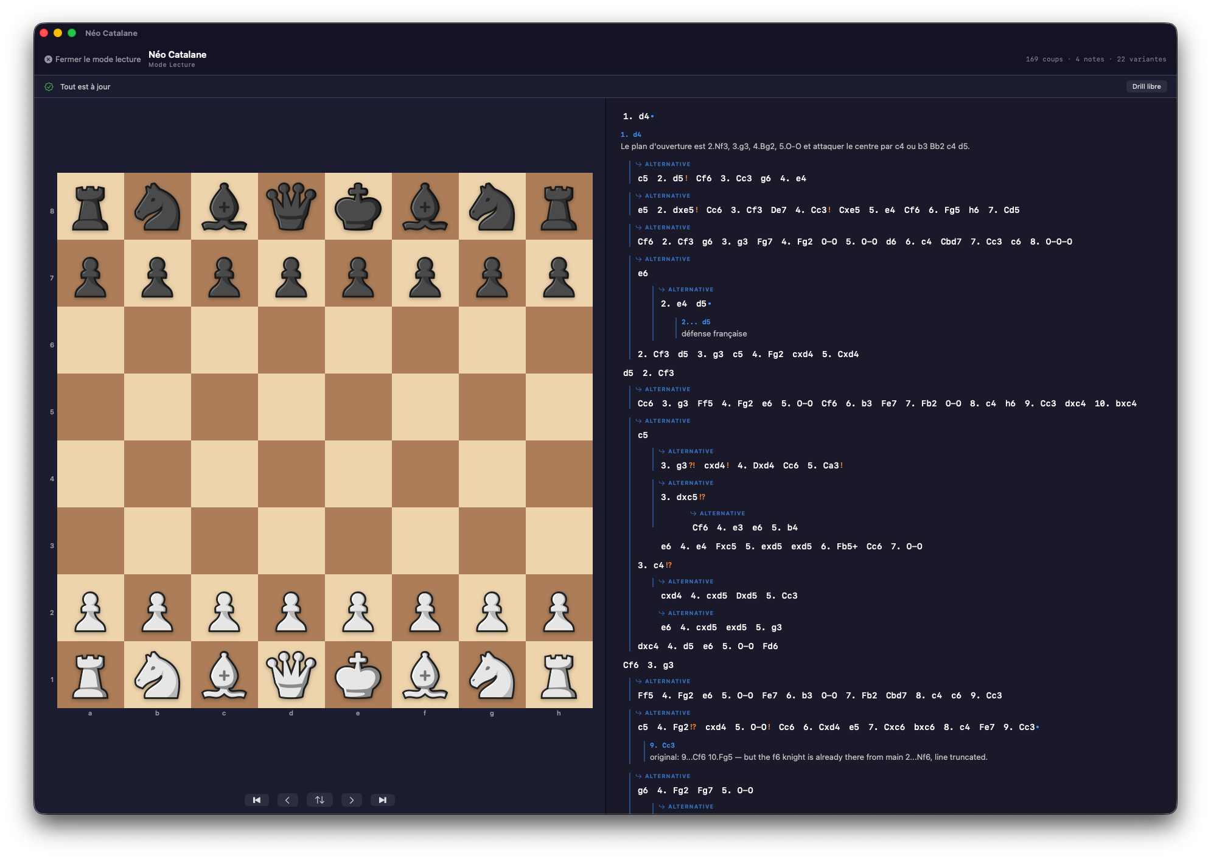Viewport: 1211px width, 859px height.
Task: Click Fermer le mode lecture
Action: pos(92,60)
